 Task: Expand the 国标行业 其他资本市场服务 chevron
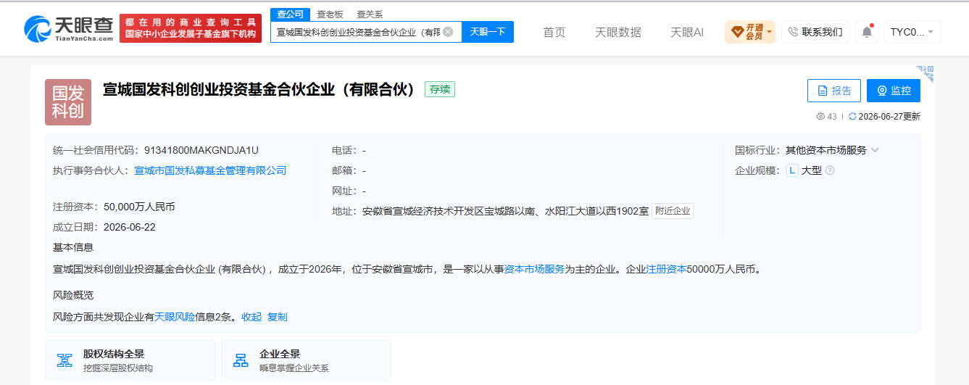pos(875,150)
